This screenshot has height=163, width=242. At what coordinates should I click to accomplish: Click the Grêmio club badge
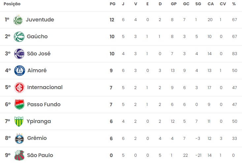pos(19,139)
